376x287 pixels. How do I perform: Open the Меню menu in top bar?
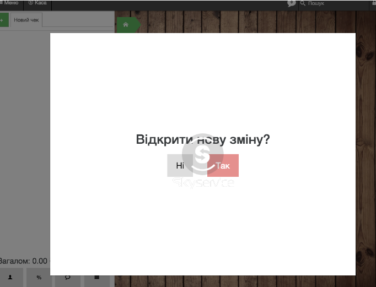10,3
